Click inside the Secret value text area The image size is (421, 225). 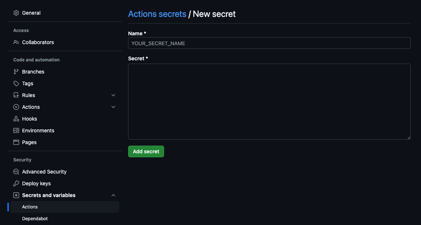(269, 101)
